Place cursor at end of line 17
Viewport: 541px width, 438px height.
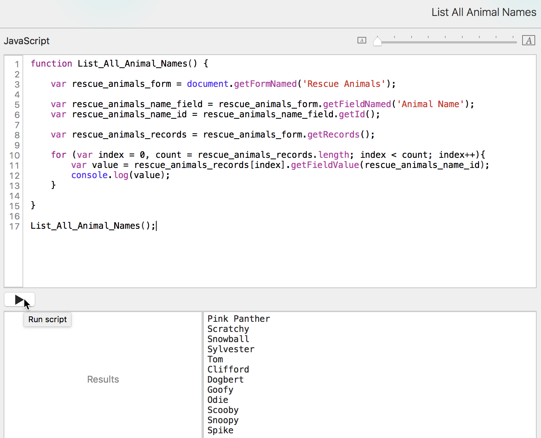point(156,226)
